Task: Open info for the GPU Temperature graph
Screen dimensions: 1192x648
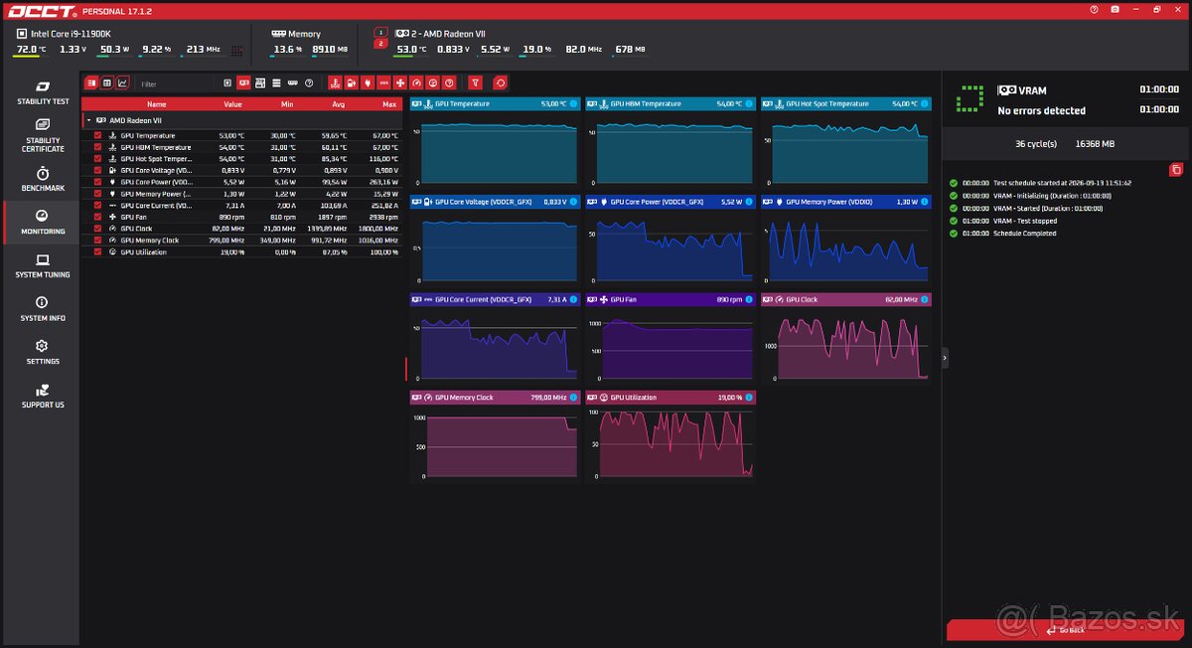Action: [574, 103]
